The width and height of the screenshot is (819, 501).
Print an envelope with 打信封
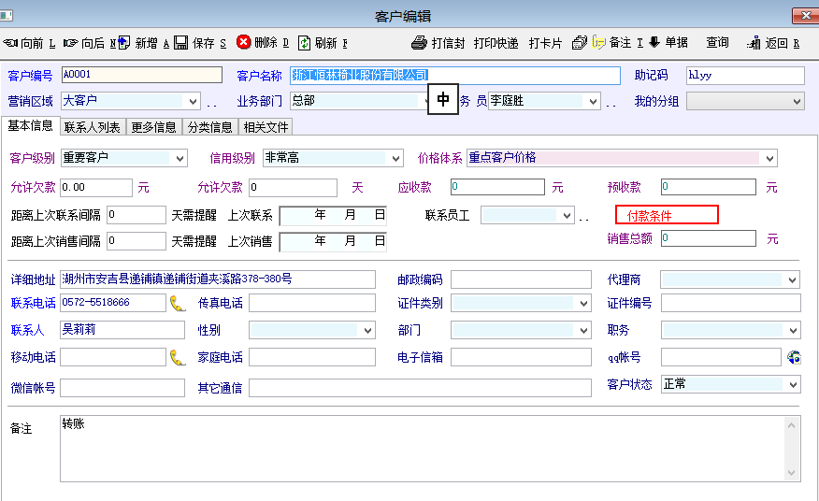[438, 43]
